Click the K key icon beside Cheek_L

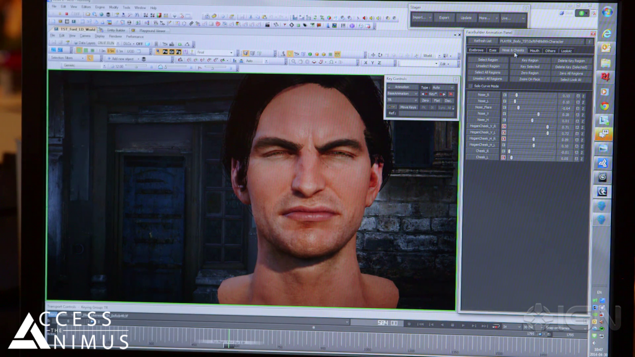[x=504, y=158]
